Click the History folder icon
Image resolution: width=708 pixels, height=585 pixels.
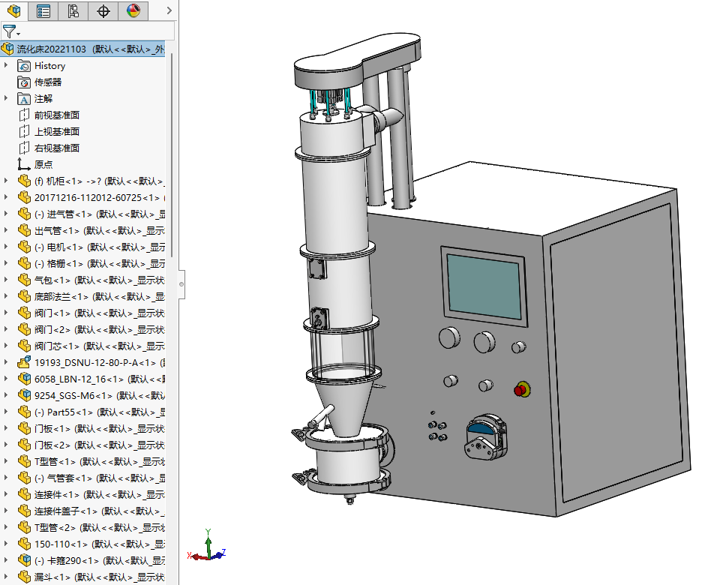coord(24,66)
